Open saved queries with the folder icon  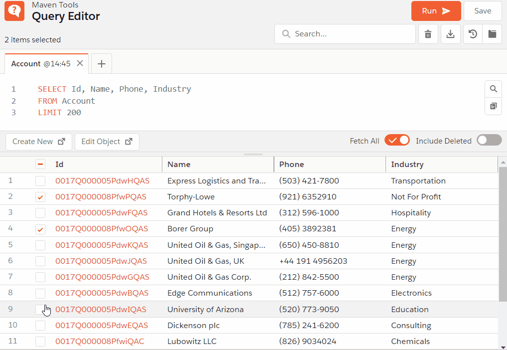tap(493, 33)
